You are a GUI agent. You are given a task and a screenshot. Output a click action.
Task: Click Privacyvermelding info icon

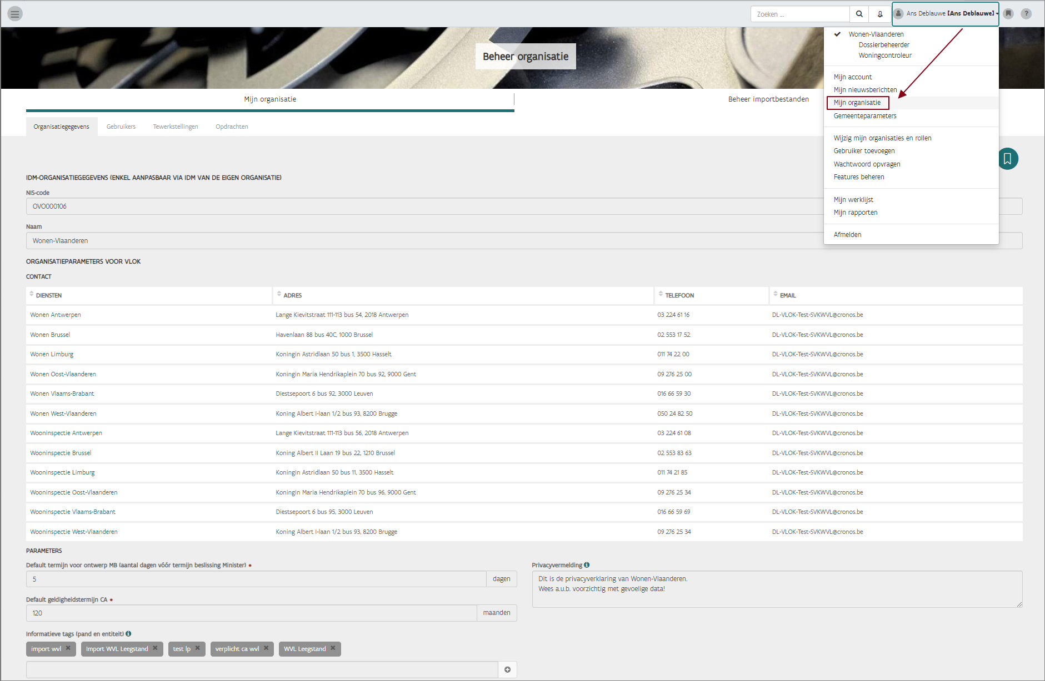[587, 565]
